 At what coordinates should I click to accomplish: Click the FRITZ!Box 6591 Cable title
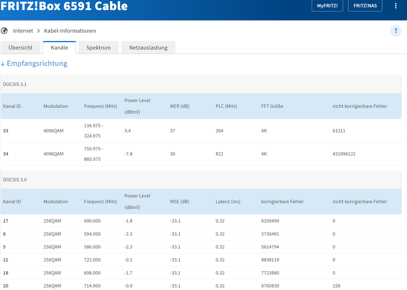(x=64, y=6)
